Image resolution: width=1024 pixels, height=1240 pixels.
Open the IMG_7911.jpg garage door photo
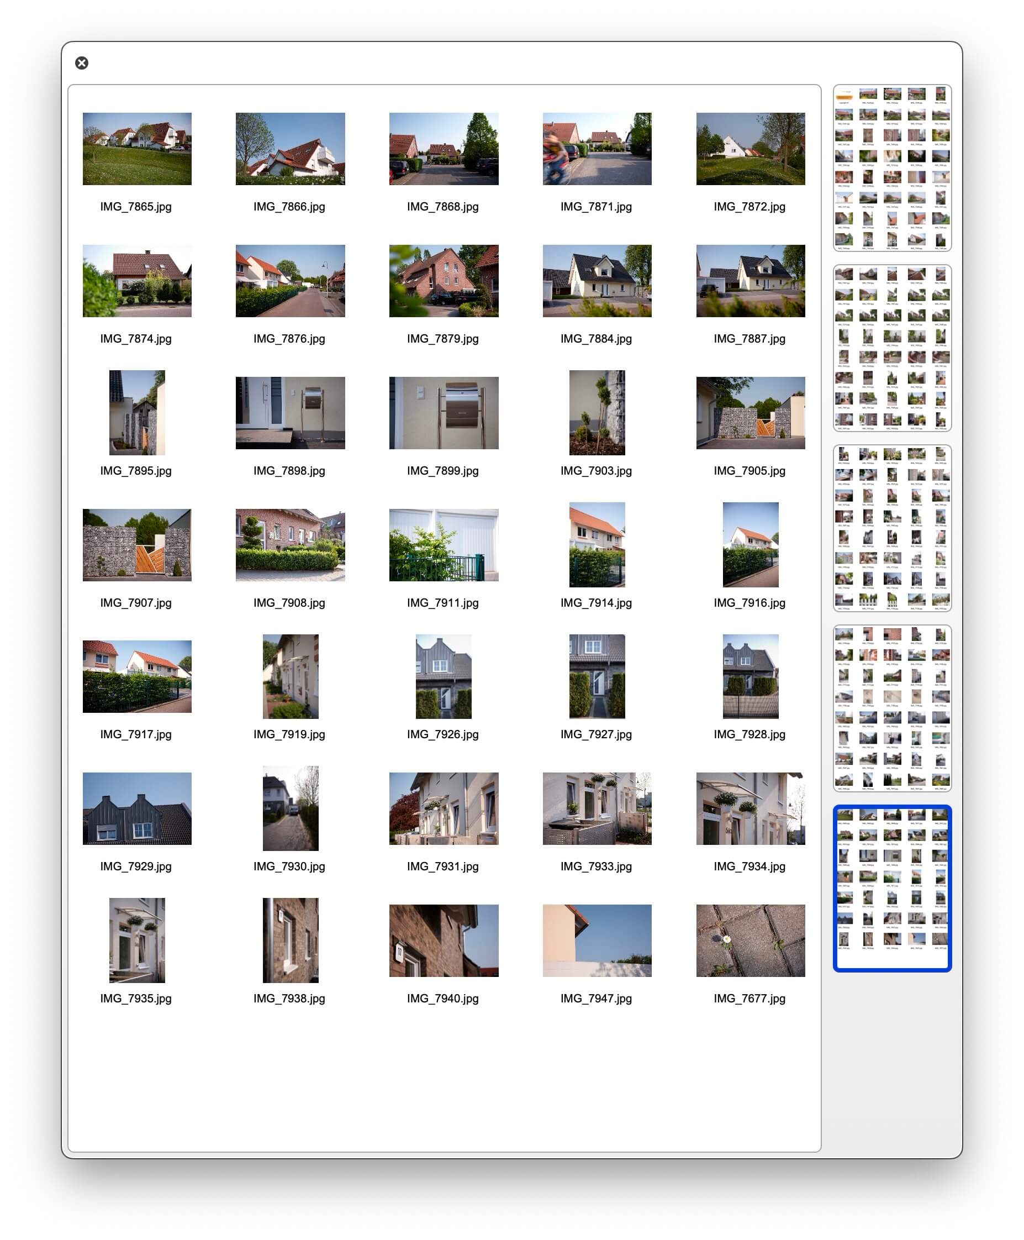[x=444, y=545]
